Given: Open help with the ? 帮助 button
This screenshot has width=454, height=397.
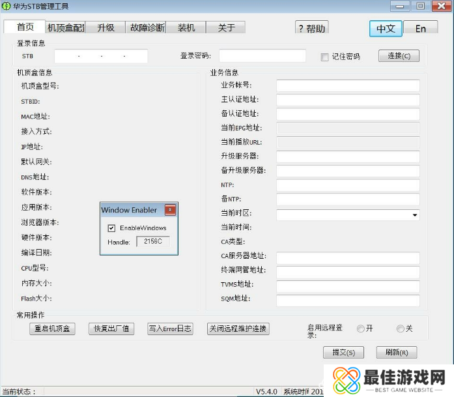Looking at the screenshot, I should 311,28.
